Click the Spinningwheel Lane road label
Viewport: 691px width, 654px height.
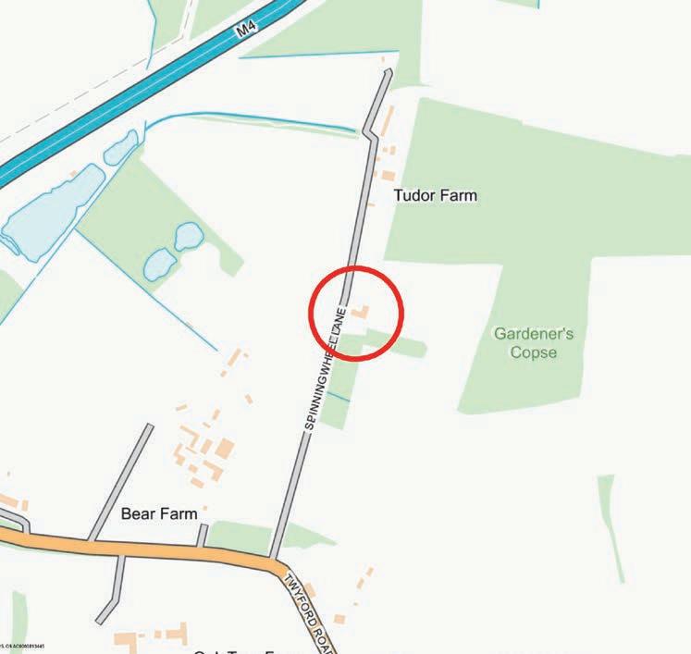pos(326,369)
